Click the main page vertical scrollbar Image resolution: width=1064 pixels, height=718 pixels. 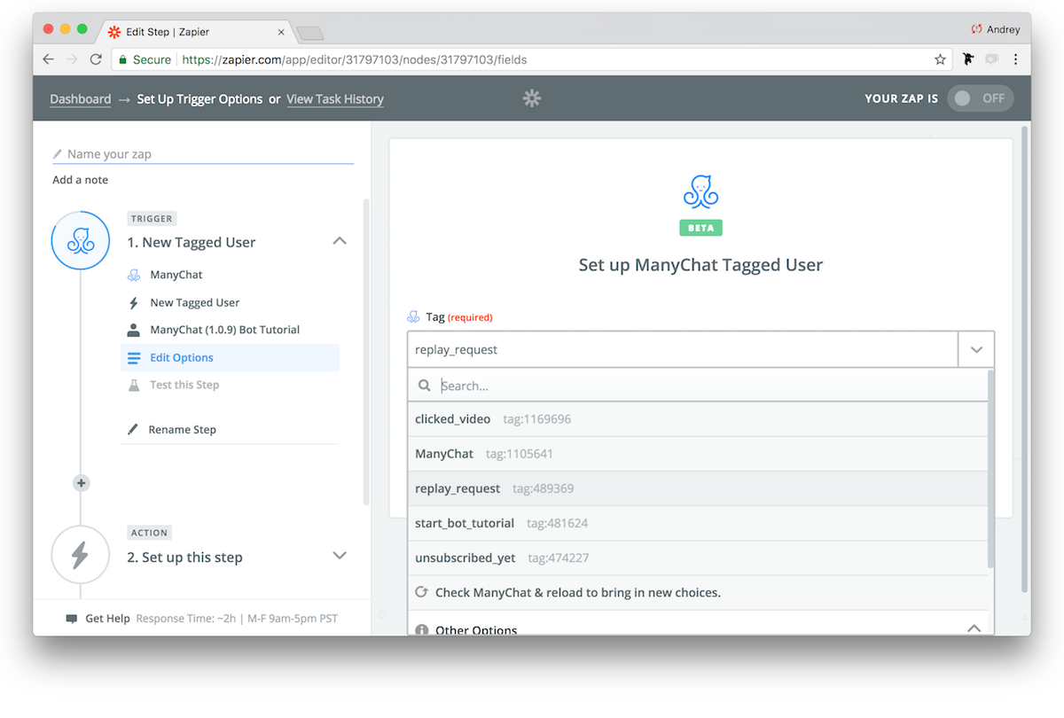[1026, 359]
